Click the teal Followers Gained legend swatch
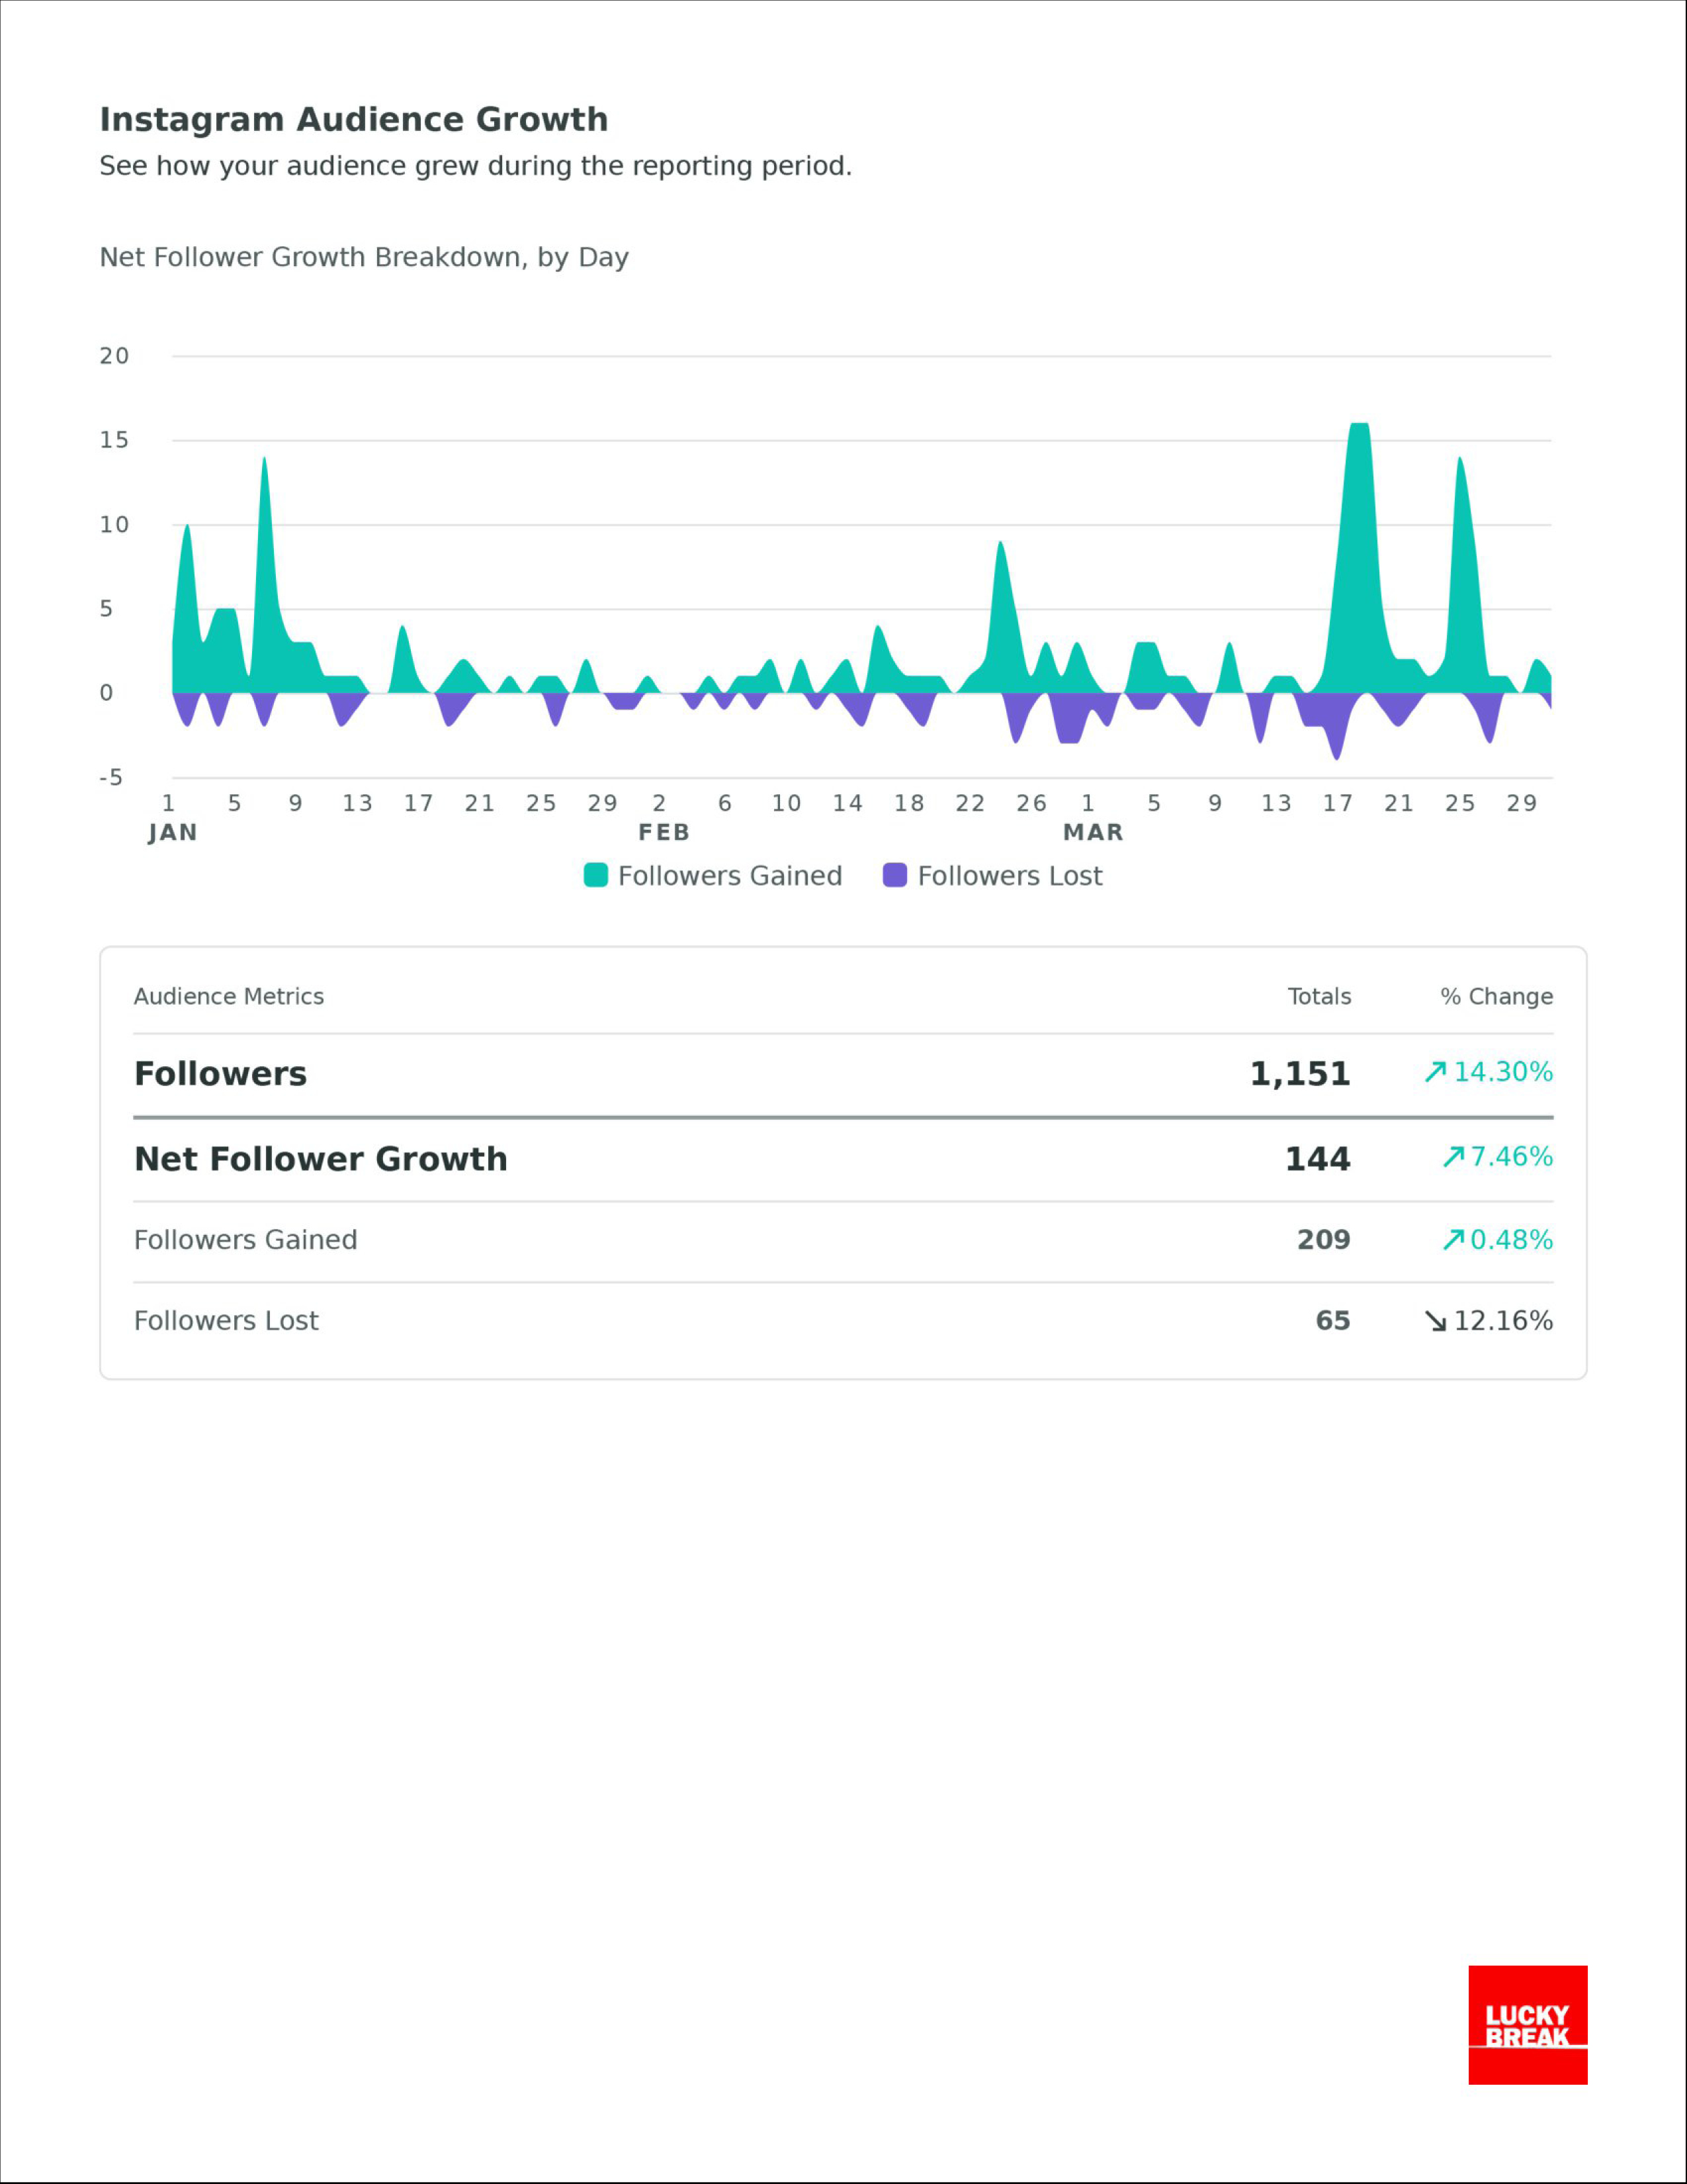 tap(595, 875)
